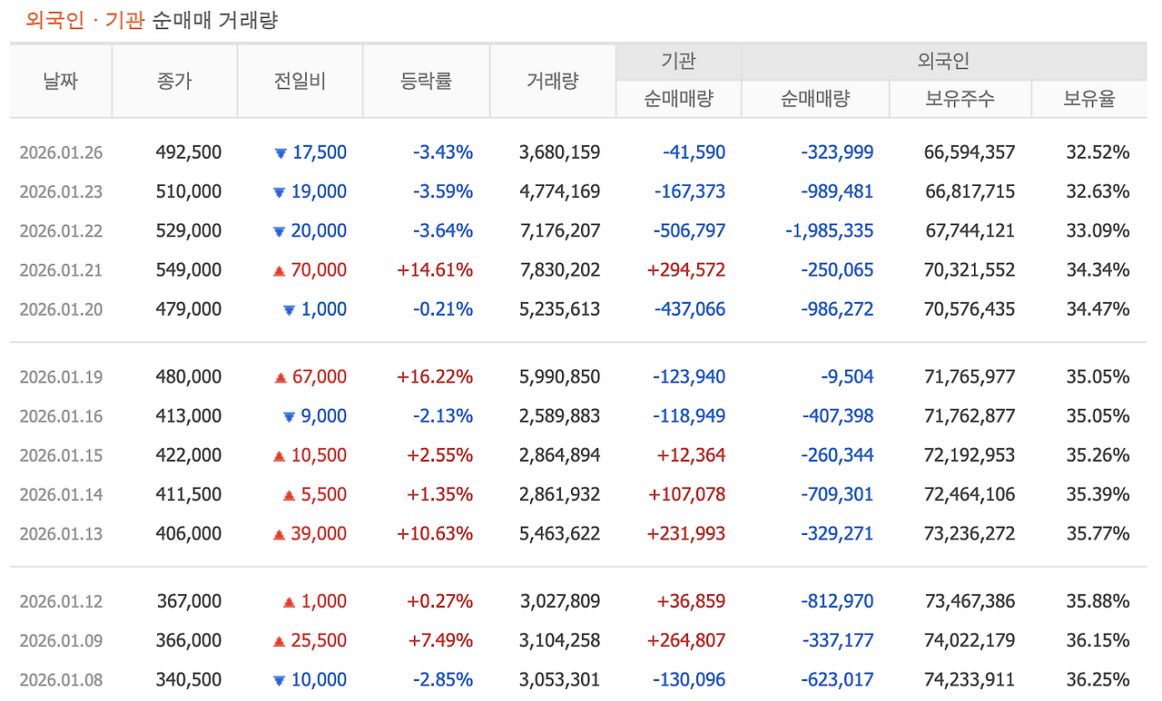Image resolution: width=1162 pixels, height=701 pixels.
Task: Click the date 2026.01.26 entry
Action: [x=61, y=152]
